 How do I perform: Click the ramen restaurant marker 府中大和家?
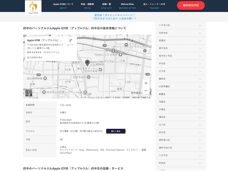pyautogui.click(x=100, y=70)
